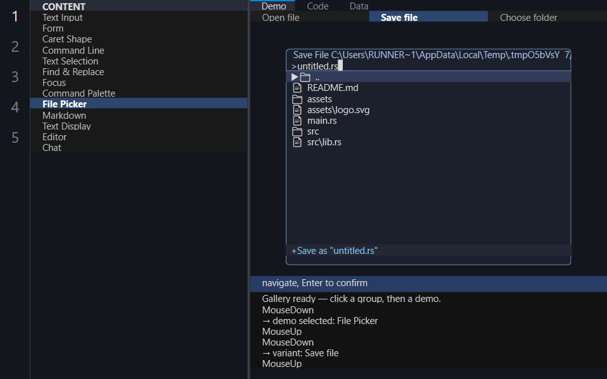Click the main.rs file icon
Viewport: 607px width, 379px height.
click(297, 121)
